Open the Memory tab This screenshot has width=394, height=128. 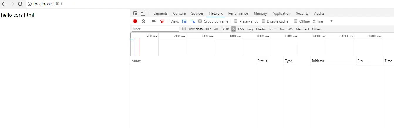(x=260, y=13)
